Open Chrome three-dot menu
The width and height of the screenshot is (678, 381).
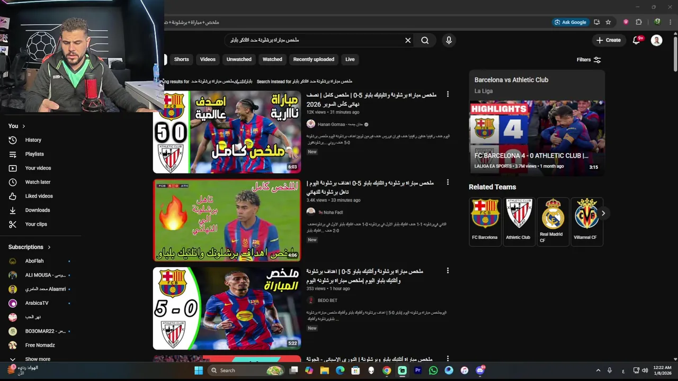click(671, 22)
